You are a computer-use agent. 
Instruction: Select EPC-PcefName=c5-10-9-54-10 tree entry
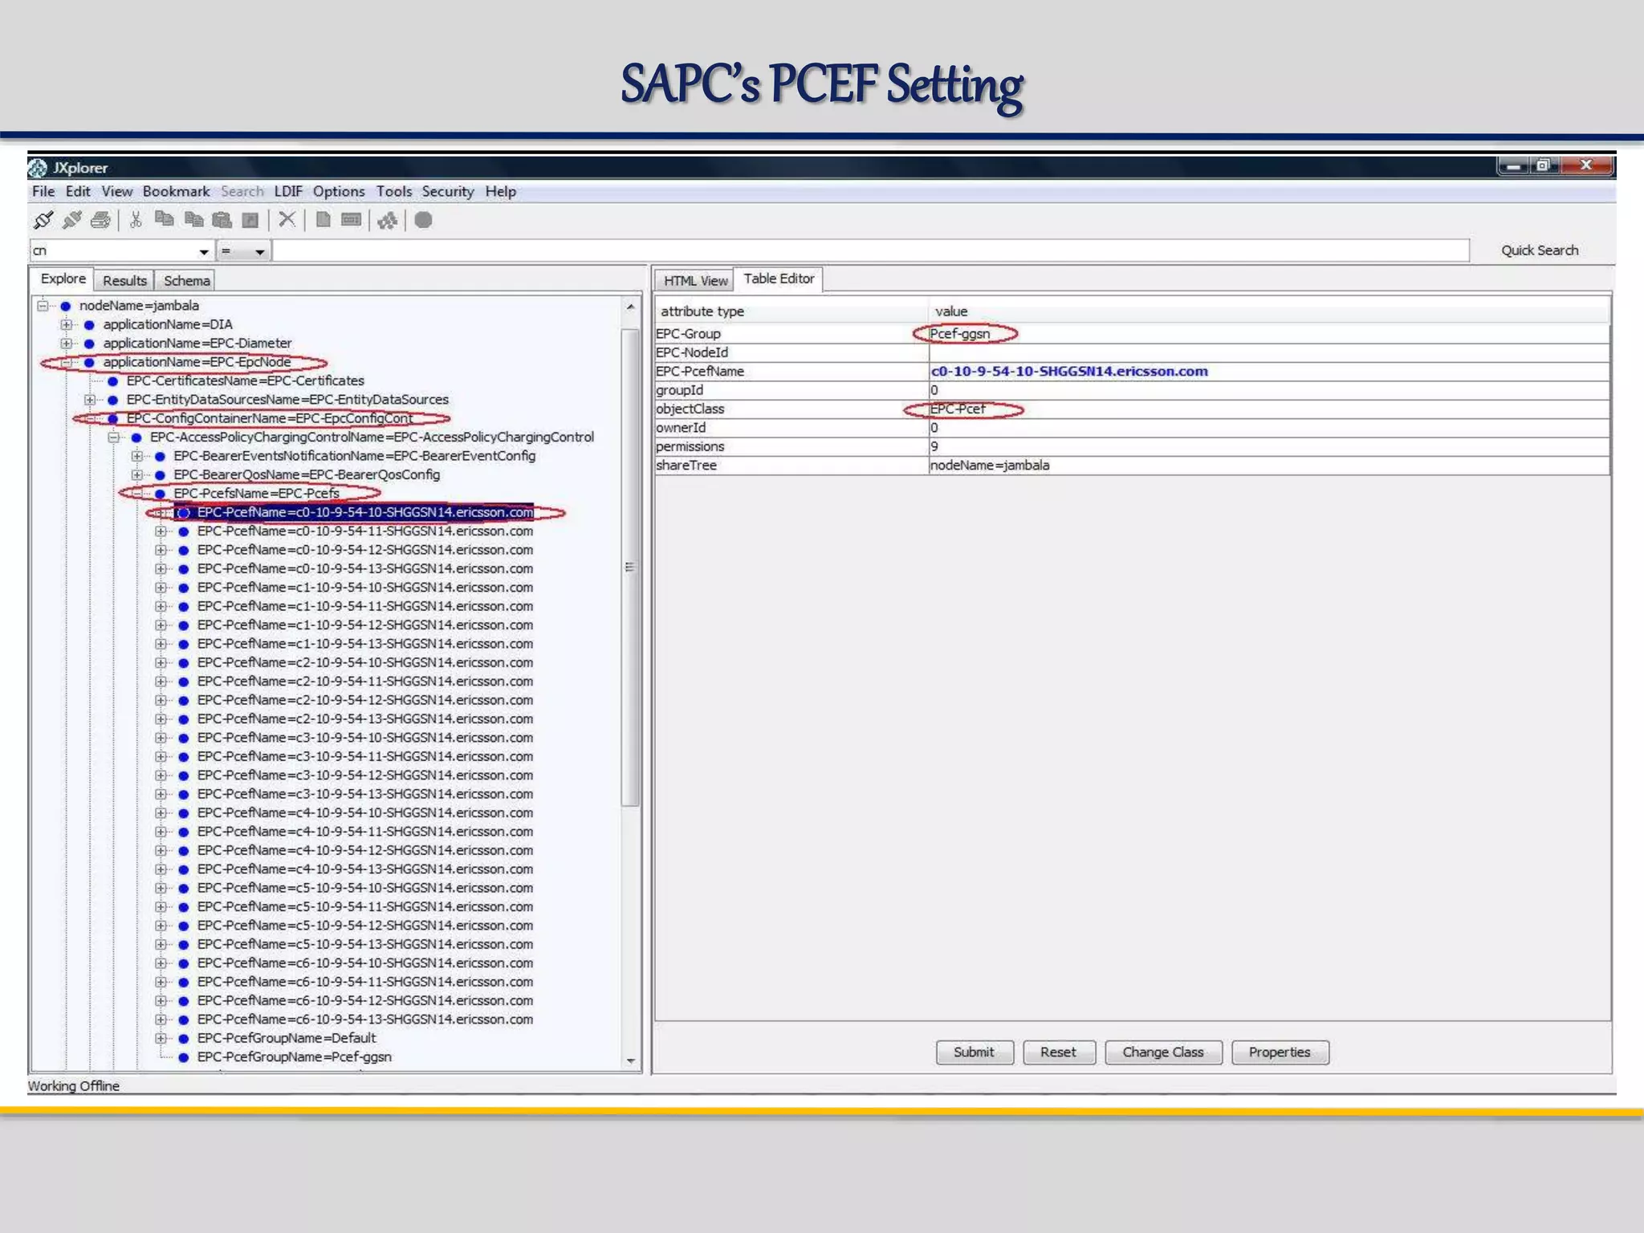coord(365,888)
